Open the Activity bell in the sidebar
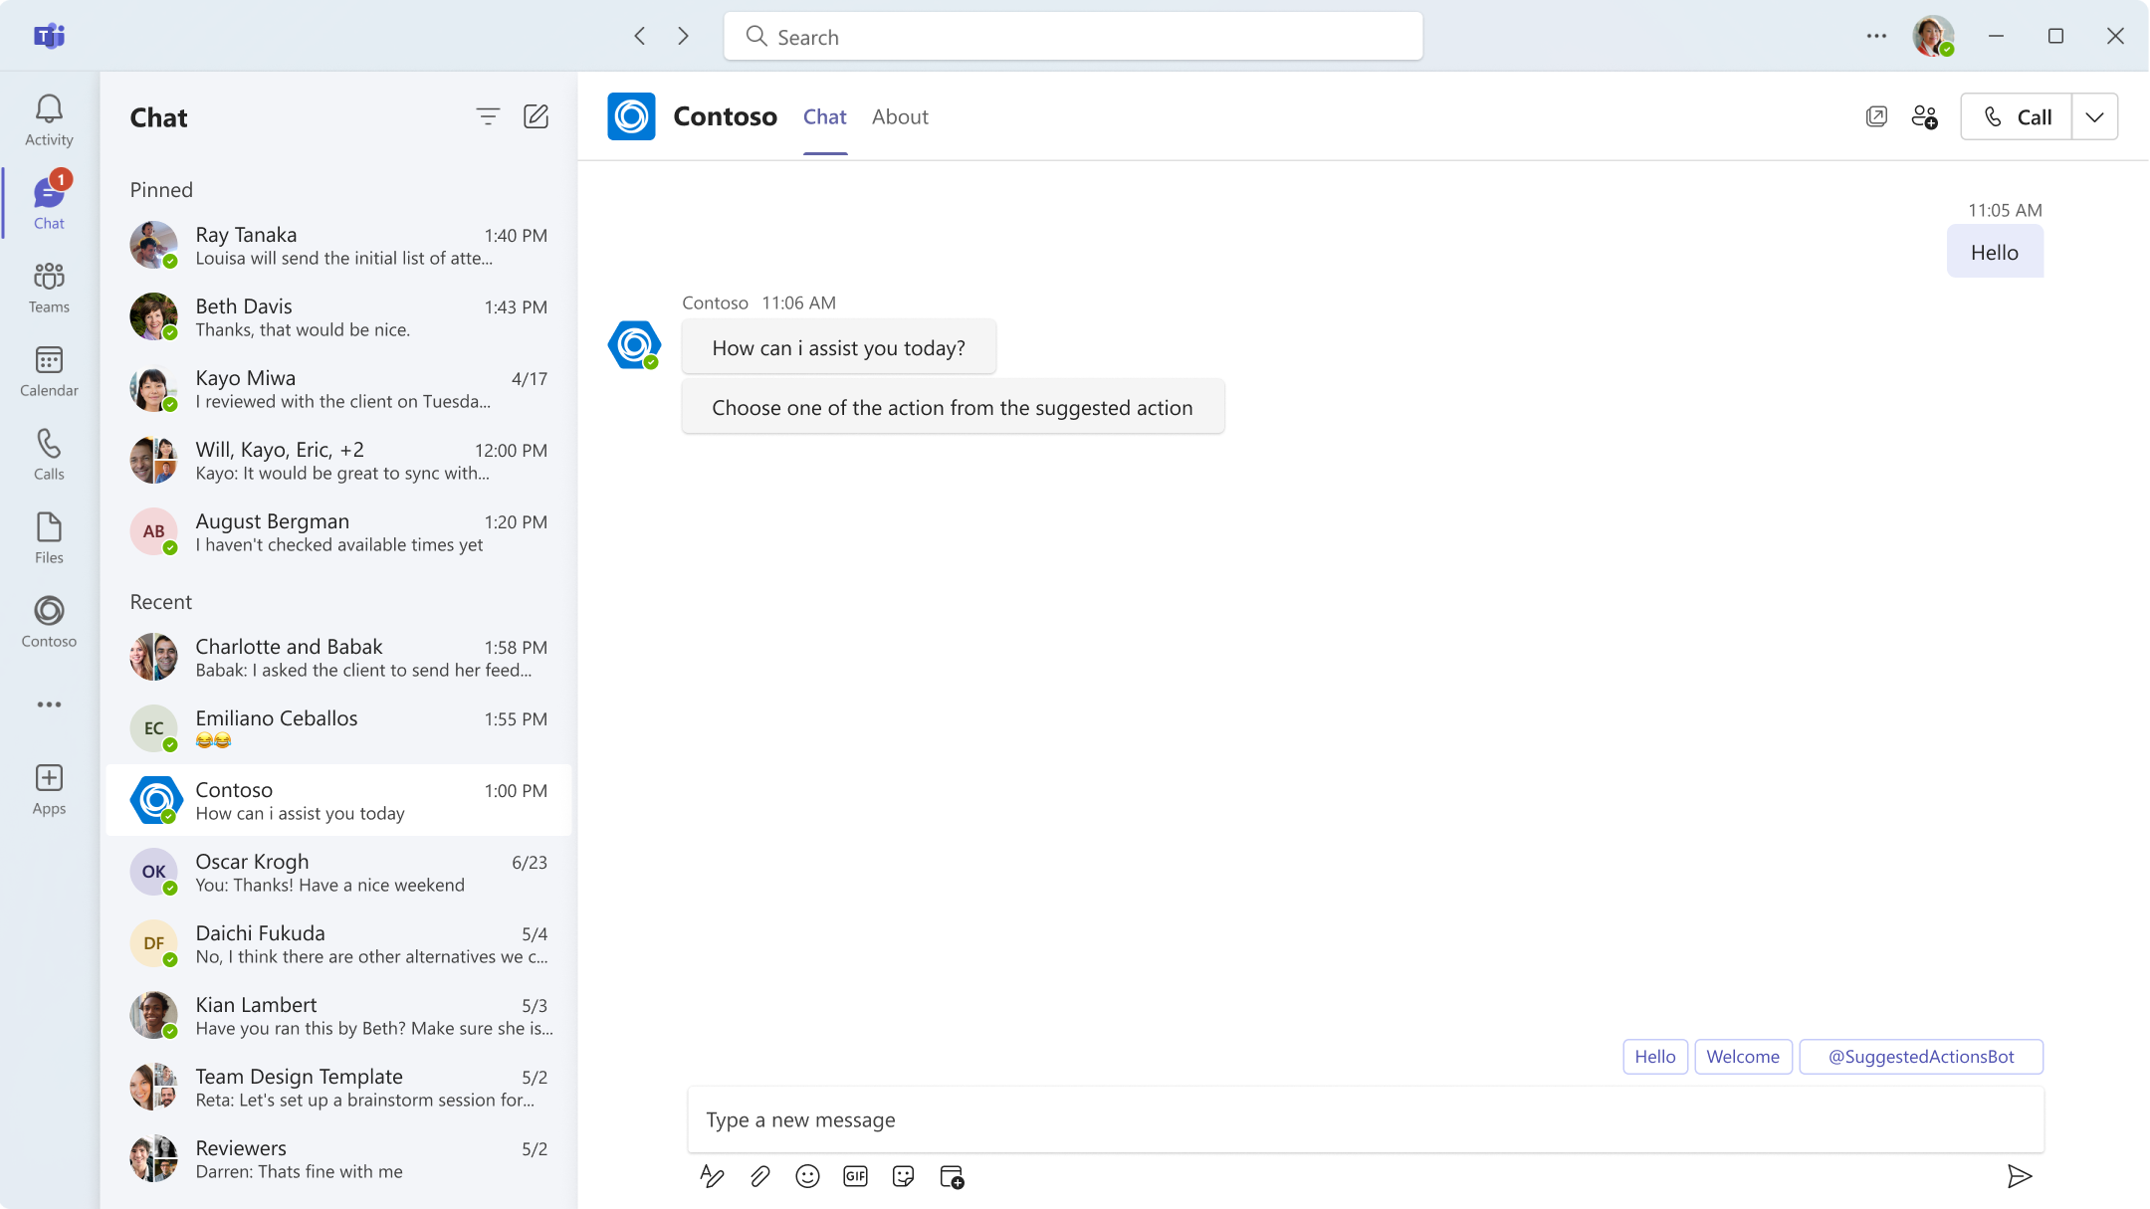The height and width of the screenshot is (1209, 2150). pos(49,120)
